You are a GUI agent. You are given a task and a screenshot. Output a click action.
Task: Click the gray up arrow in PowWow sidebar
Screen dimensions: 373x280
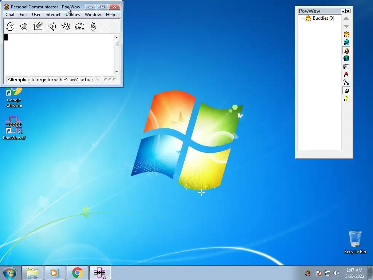[346, 18]
